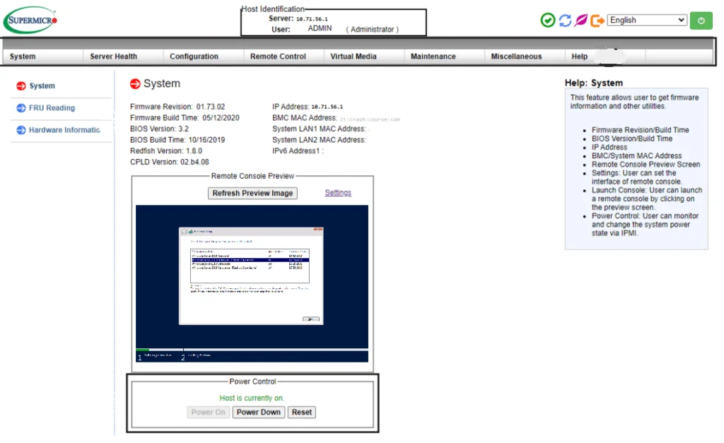Open the remote console Settings link
Image resolution: width=724 pixels, height=443 pixels.
(x=338, y=192)
